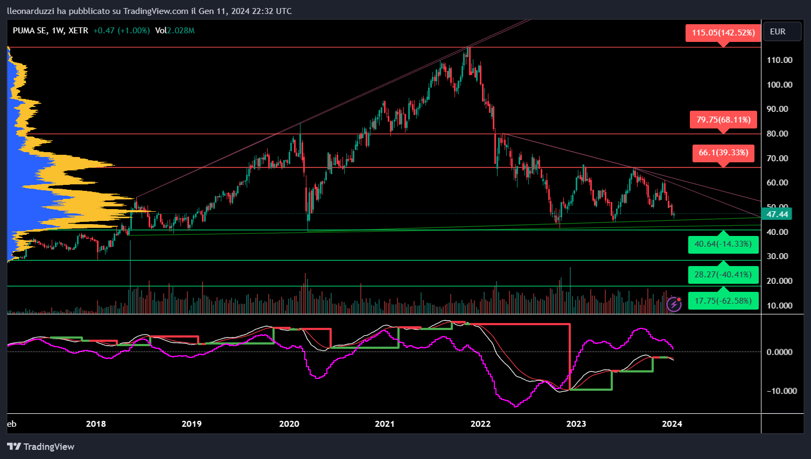This screenshot has height=459, width=811.
Task: Click the 2020 label on time axis
Action: (289, 424)
